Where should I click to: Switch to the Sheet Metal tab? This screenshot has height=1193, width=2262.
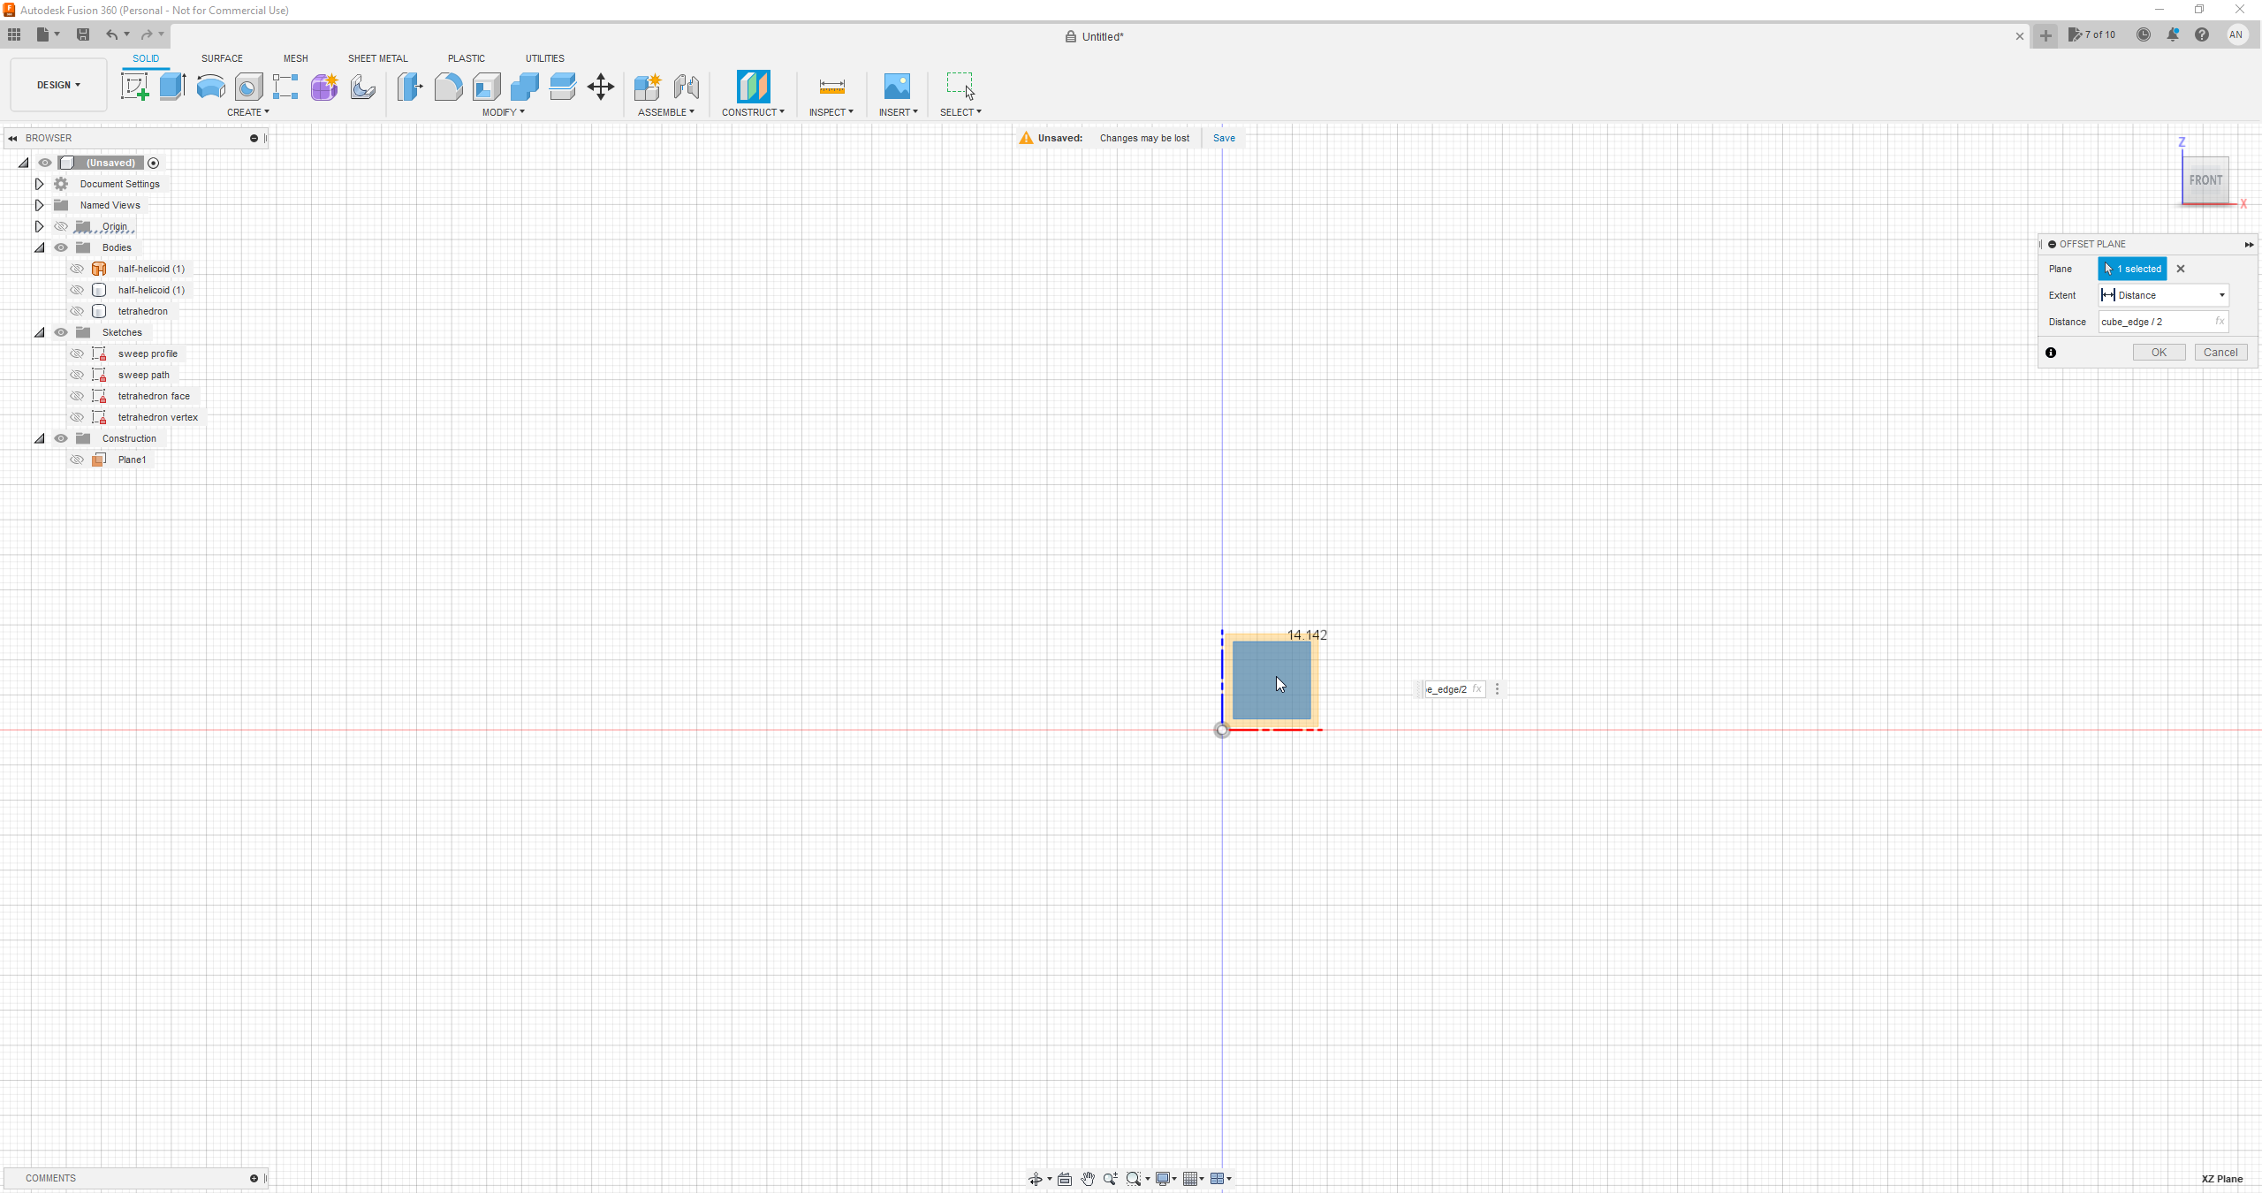(x=377, y=58)
